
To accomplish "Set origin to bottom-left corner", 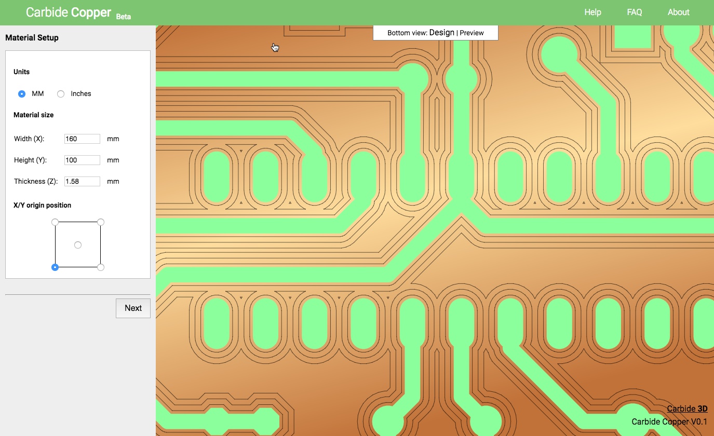I will click(55, 267).
